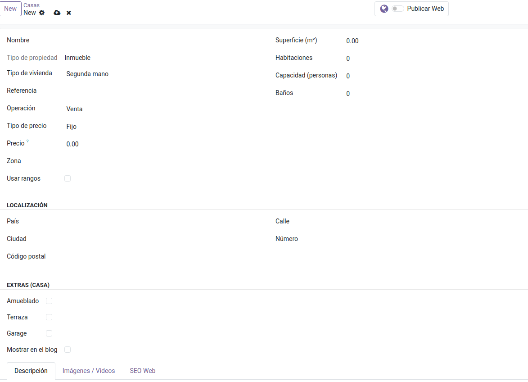Open the SEO Web tab

142,370
